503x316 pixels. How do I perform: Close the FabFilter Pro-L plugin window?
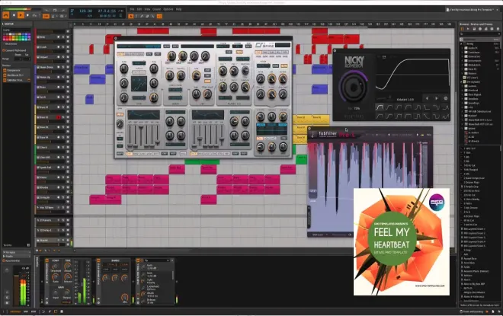tap(309, 129)
